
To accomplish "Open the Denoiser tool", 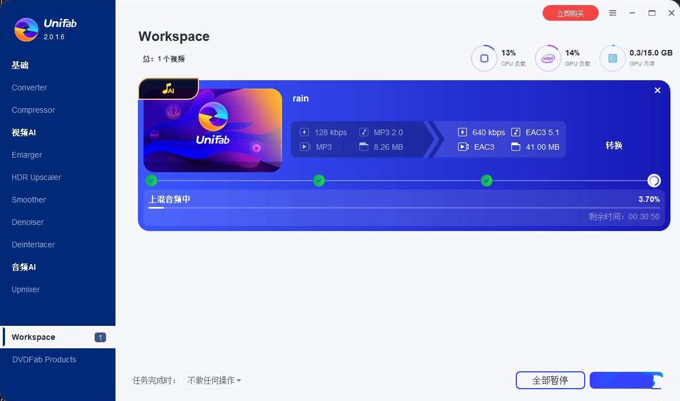I will click(x=27, y=222).
